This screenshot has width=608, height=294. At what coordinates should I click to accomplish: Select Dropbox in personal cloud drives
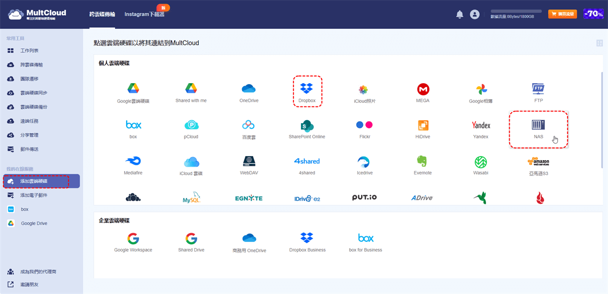(307, 89)
